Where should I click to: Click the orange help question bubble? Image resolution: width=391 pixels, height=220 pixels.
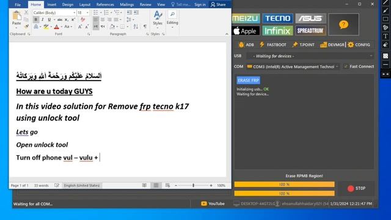pos(343,24)
